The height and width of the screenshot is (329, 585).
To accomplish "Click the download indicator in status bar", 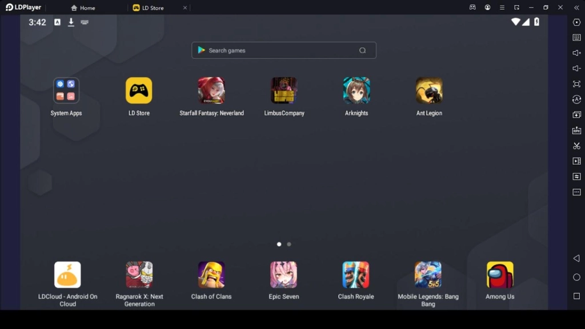I will [71, 22].
